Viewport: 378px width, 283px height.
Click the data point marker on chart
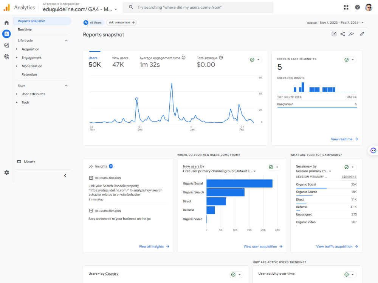pos(137,99)
